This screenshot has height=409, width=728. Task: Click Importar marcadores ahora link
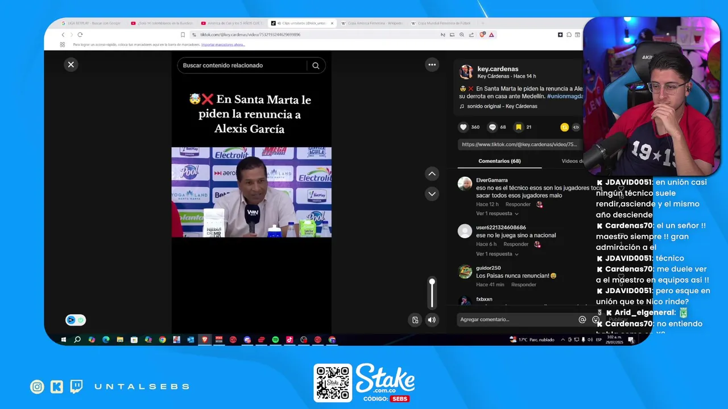[x=223, y=44]
